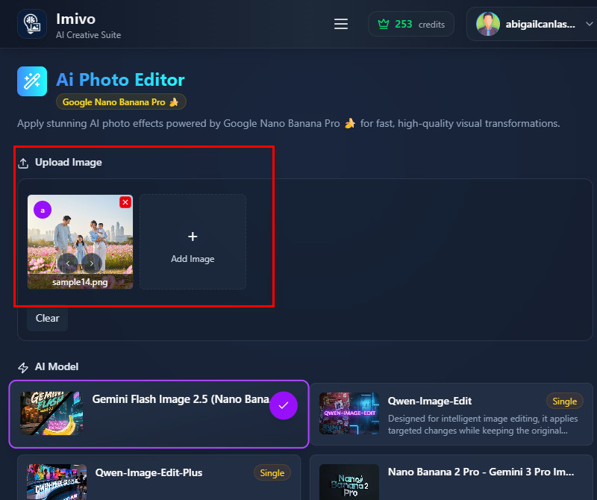Click the 253 credits counter

coord(411,24)
